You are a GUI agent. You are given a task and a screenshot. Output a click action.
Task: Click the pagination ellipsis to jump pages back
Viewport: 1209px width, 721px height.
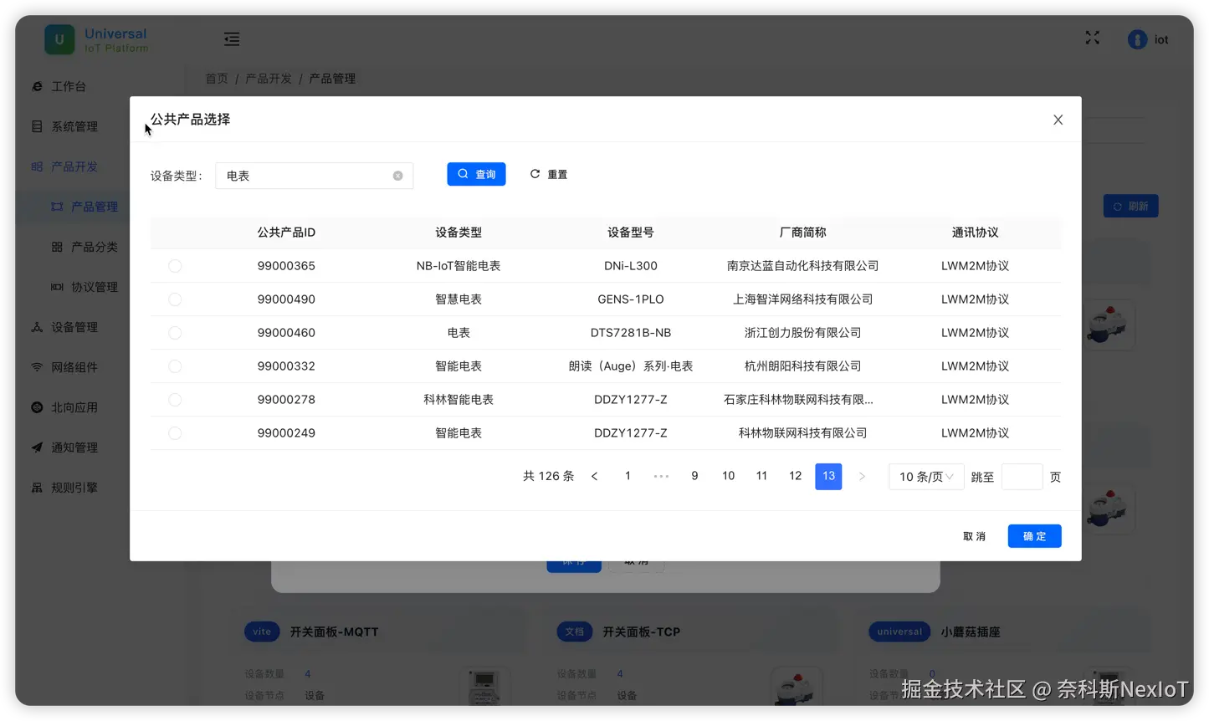(661, 476)
